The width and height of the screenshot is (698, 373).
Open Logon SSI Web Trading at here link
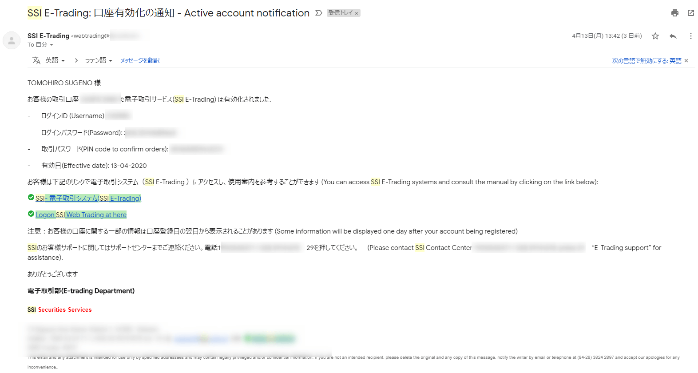(x=81, y=215)
